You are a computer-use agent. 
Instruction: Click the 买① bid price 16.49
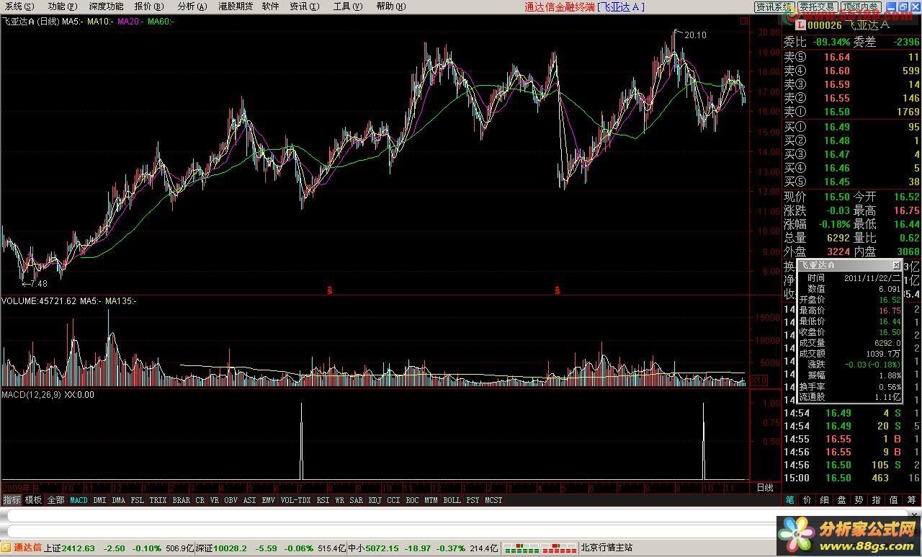837,127
